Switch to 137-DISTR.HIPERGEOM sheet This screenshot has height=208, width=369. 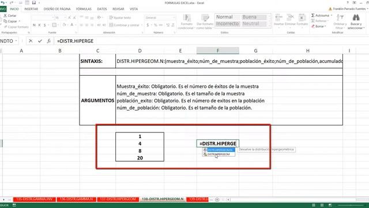click(118, 199)
